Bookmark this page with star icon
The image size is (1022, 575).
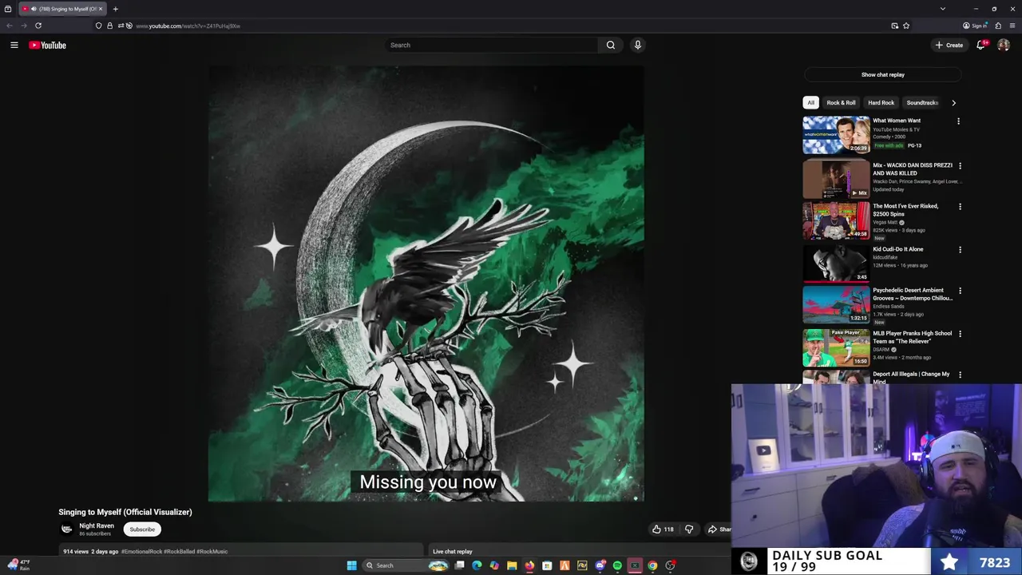906,26
